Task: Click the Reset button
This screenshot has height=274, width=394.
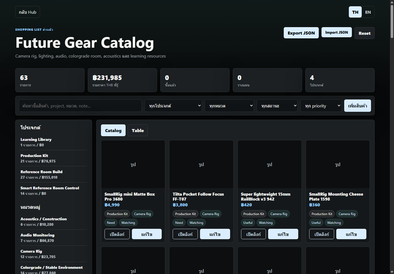Action: [x=364, y=33]
